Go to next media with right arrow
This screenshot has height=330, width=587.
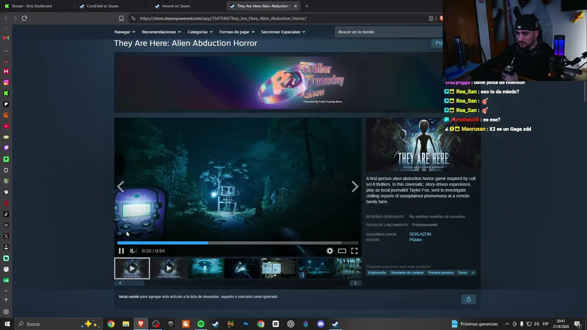pos(355,187)
